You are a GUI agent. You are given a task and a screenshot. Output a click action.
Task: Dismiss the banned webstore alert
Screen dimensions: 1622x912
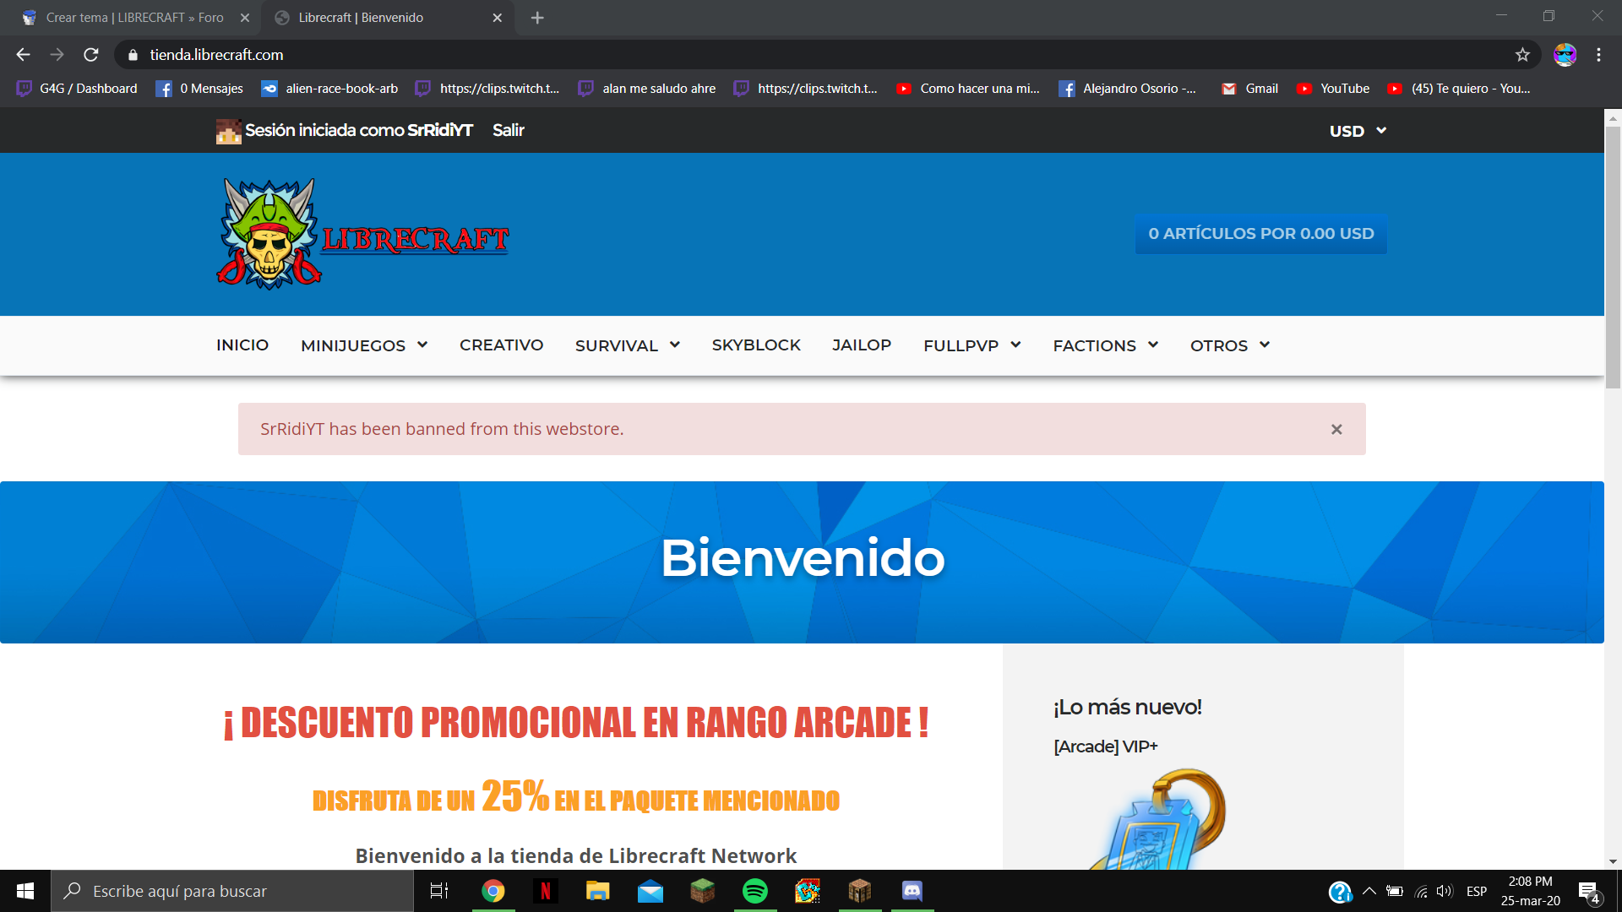point(1336,430)
